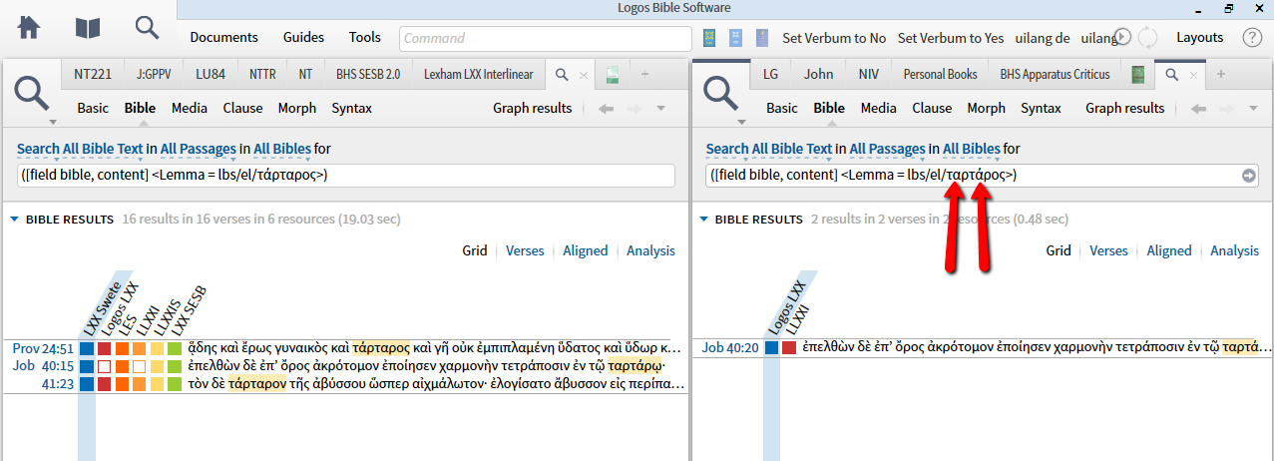Open the main toolbar Search magnifier
The width and height of the screenshot is (1274, 461).
pyautogui.click(x=148, y=28)
